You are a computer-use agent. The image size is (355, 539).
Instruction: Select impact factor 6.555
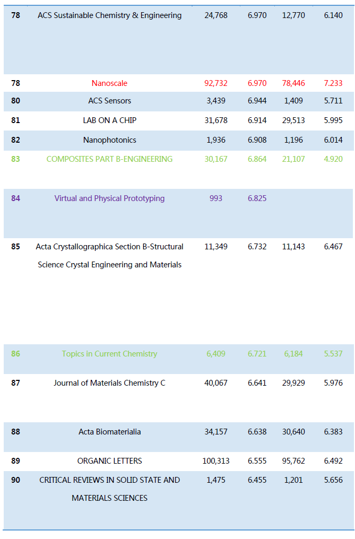coord(257,461)
